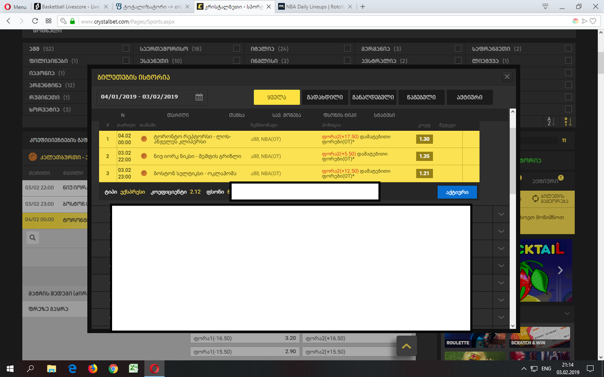Viewport: 604px width, 377px height.
Task: Tick the საფრანგეთი (2) checkbox
Action: pyautogui.click(x=568, y=48)
